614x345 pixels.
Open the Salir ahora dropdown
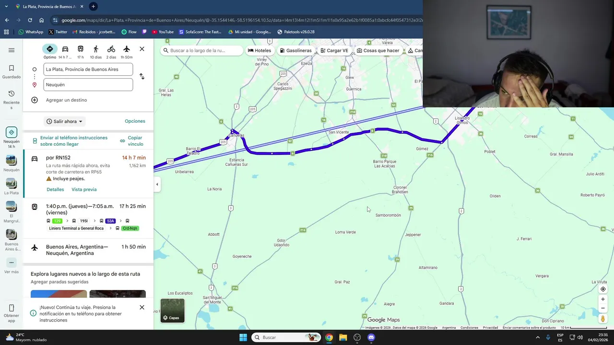(65, 122)
